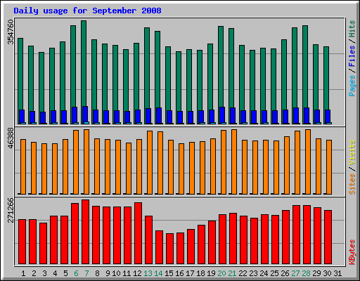Click the 'Files' legend label

[352, 56]
